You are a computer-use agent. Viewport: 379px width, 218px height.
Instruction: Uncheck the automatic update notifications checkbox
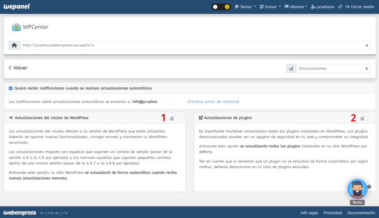11,88
